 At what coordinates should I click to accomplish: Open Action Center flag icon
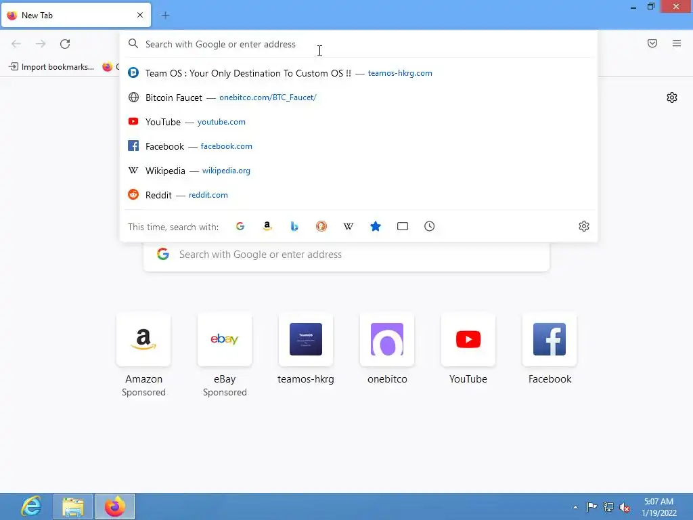pyautogui.click(x=591, y=507)
